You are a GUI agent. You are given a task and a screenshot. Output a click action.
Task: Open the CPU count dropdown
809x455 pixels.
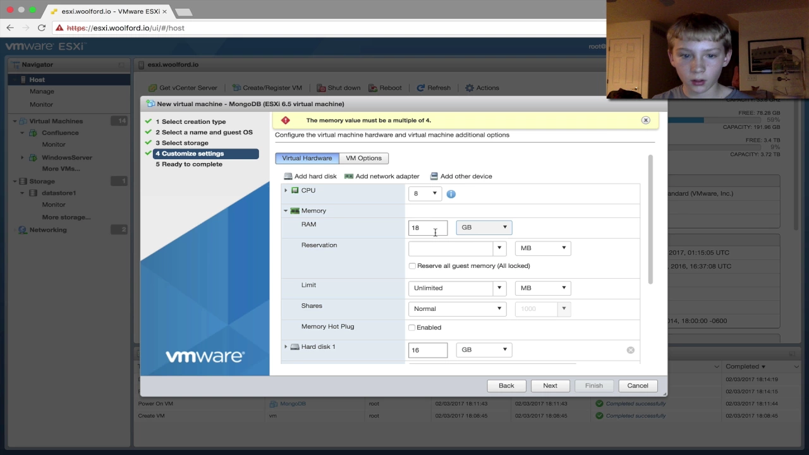pos(425,193)
